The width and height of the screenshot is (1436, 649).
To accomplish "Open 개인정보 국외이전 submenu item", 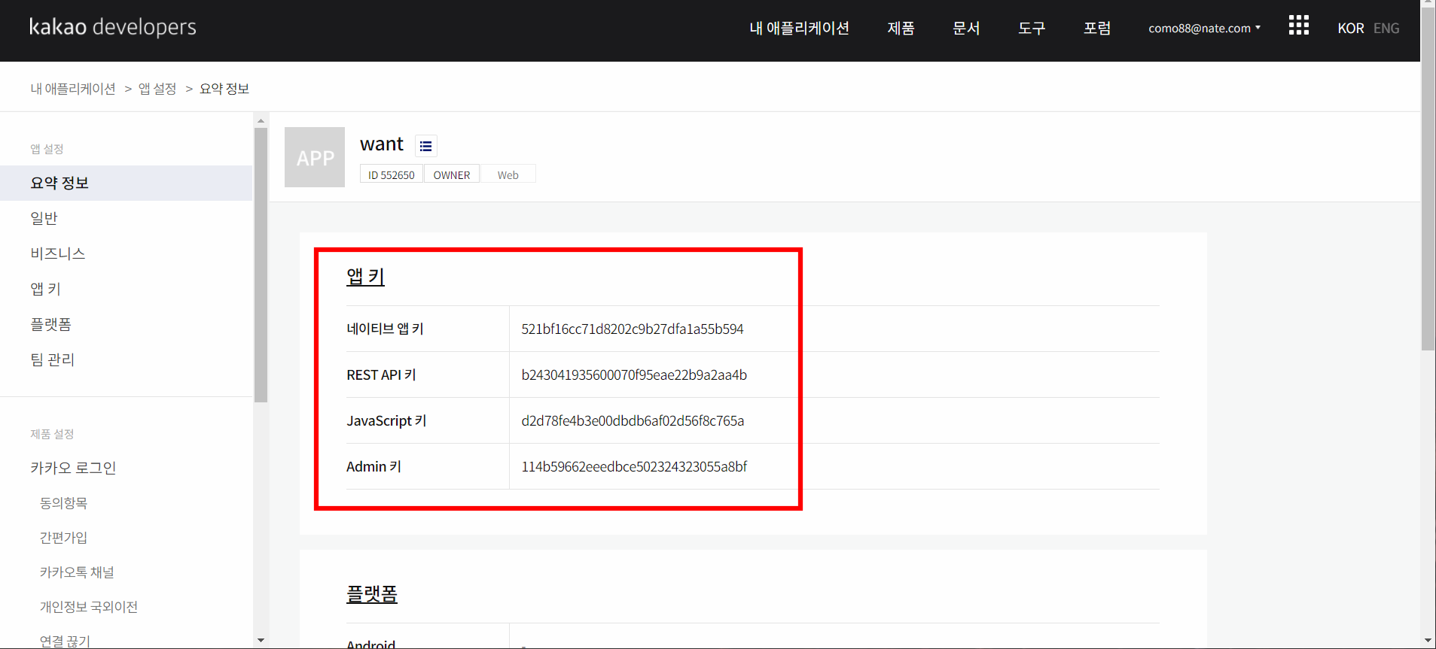I will coord(89,607).
